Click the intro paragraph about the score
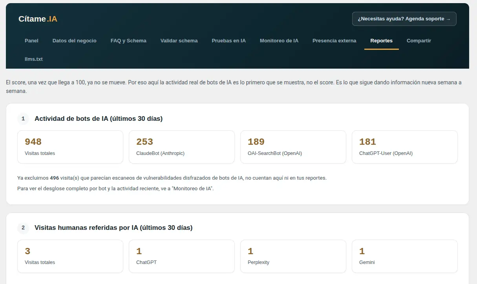 234,87
